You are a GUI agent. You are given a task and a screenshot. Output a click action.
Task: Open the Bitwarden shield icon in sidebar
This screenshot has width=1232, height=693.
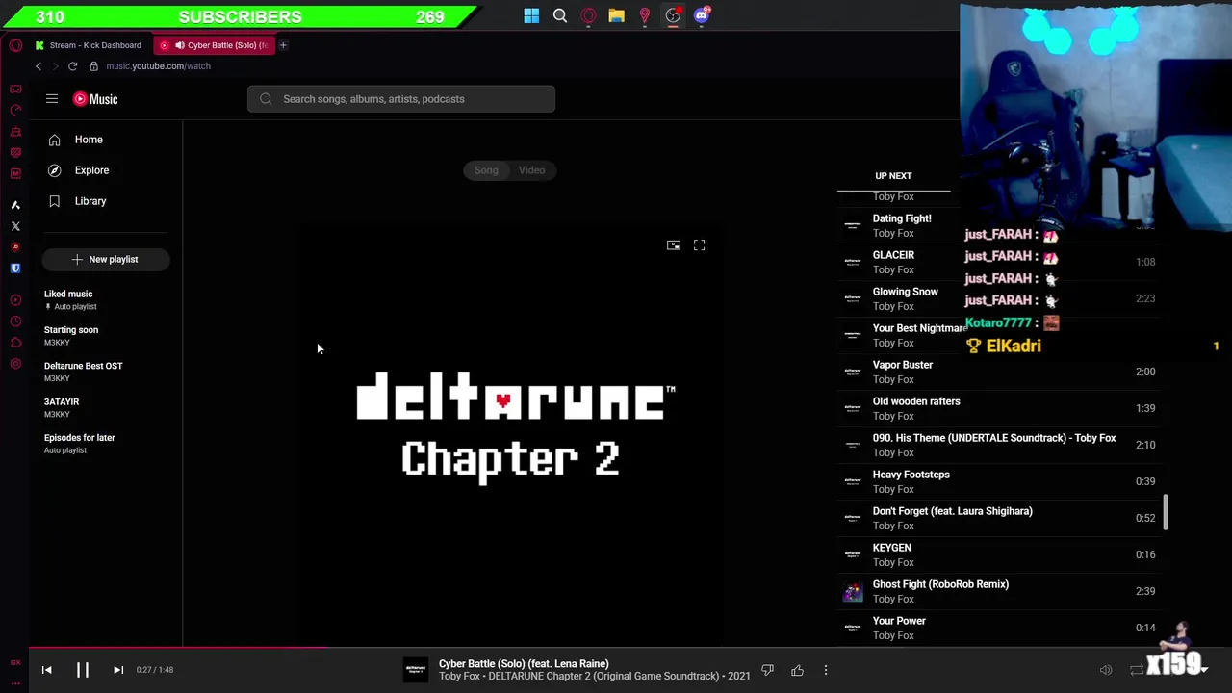click(x=15, y=269)
